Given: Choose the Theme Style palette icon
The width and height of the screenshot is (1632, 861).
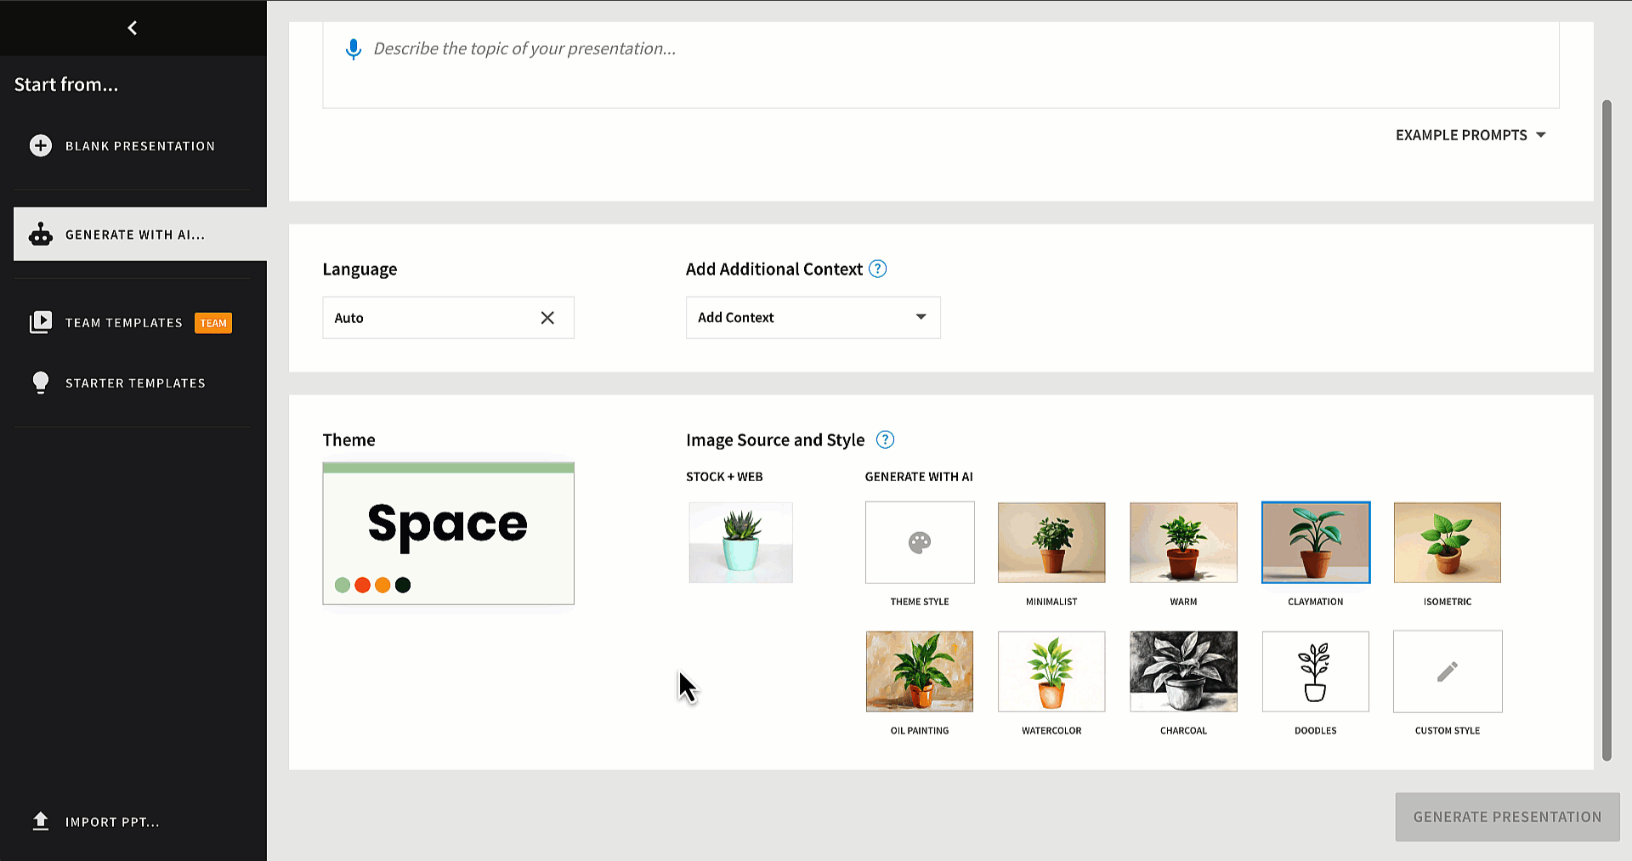Looking at the screenshot, I should pos(920,542).
